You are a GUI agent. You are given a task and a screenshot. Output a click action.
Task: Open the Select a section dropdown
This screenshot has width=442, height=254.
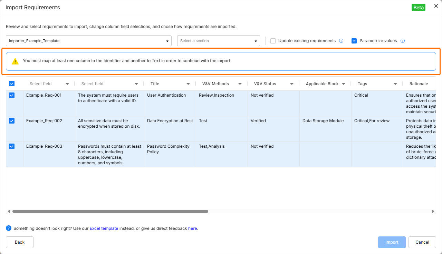pos(219,41)
